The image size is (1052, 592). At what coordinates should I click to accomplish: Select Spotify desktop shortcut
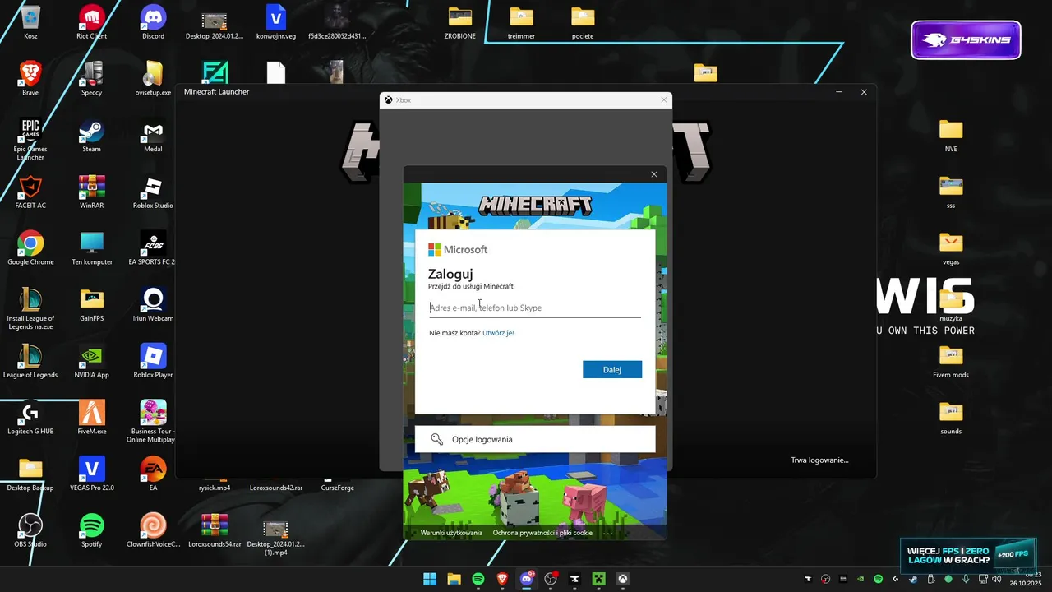point(91,530)
